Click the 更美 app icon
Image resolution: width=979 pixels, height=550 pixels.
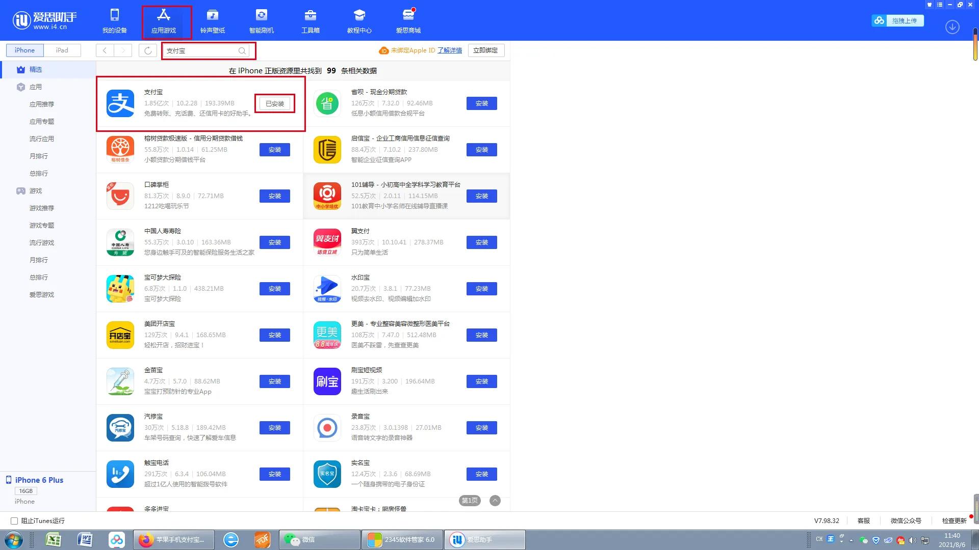(327, 335)
